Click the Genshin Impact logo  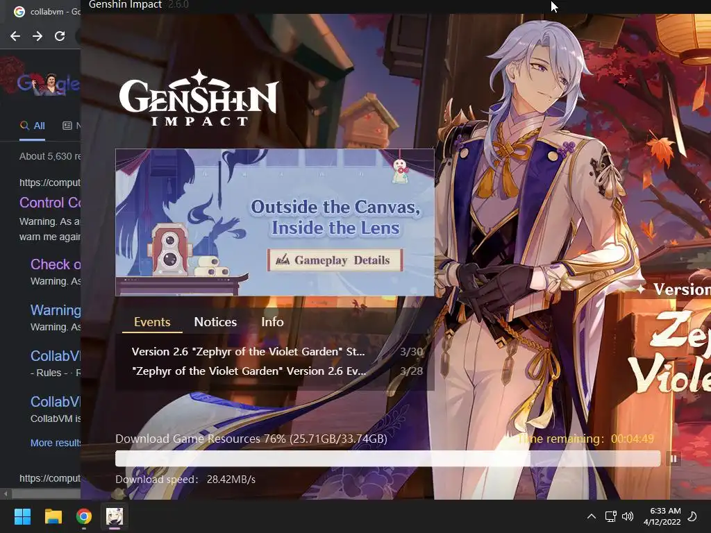(x=199, y=98)
